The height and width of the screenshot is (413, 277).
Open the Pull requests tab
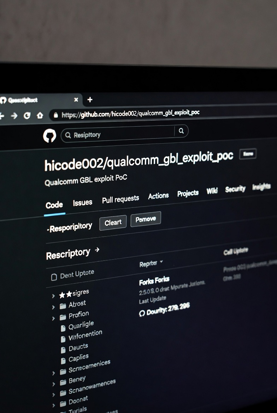[120, 199]
